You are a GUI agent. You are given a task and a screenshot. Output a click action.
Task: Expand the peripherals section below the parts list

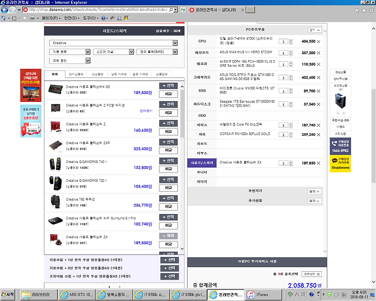pos(314,192)
